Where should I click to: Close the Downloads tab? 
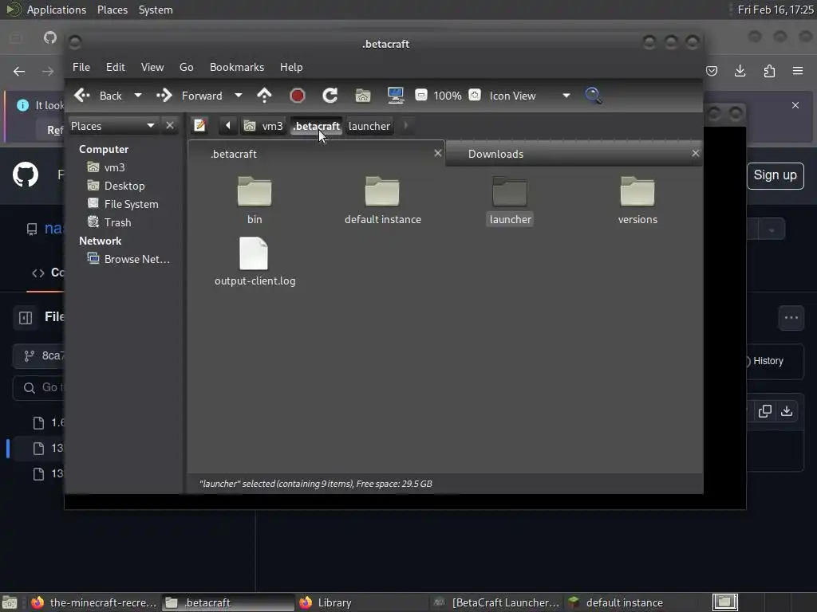(695, 153)
